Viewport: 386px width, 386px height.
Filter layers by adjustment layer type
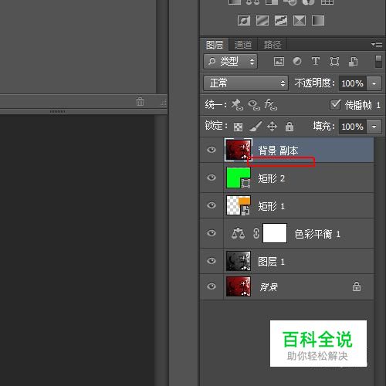pyautogui.click(x=297, y=62)
